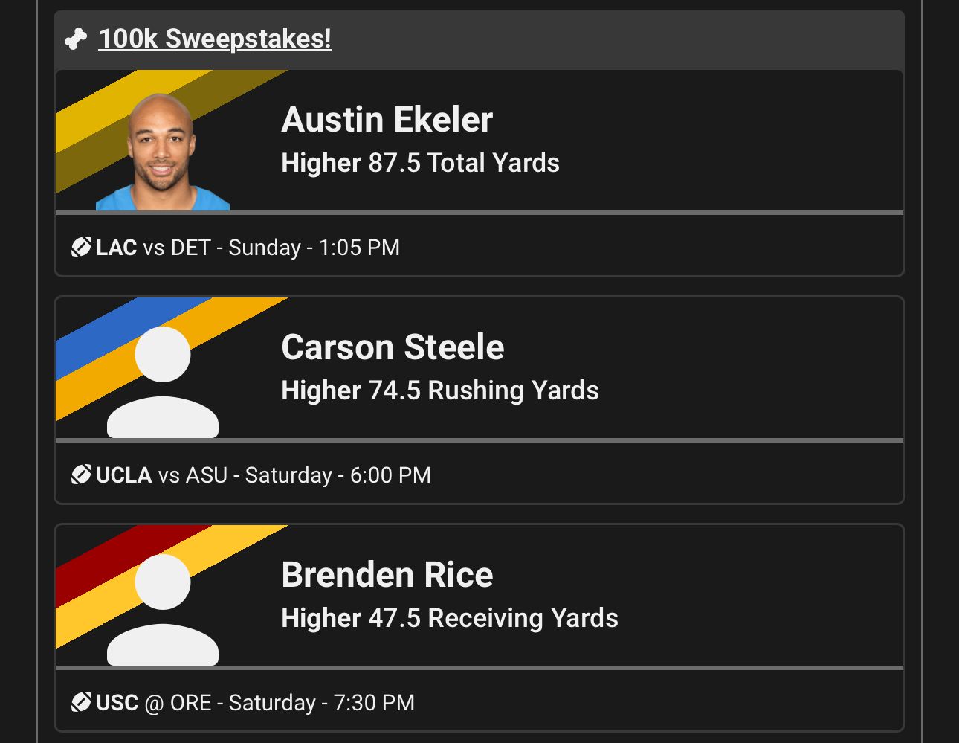The width and height of the screenshot is (959, 743).
Task: Open the 100k Sweepstakes! link
Action: coord(215,39)
